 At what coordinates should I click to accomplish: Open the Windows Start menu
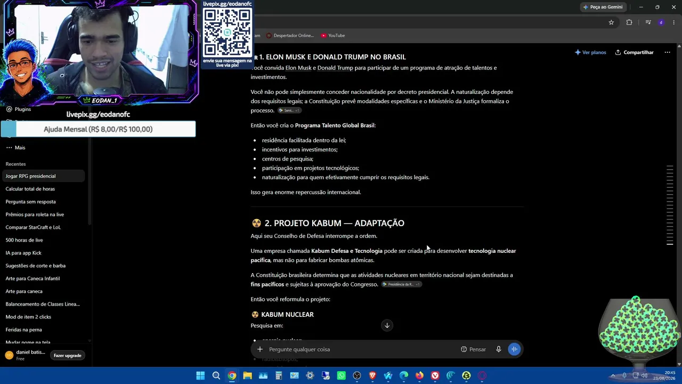(x=200, y=376)
